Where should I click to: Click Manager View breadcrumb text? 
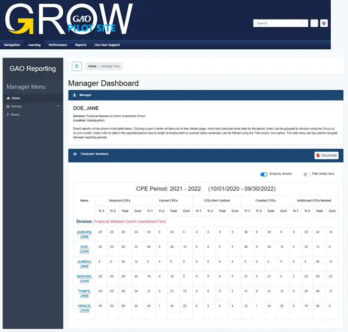tap(110, 66)
